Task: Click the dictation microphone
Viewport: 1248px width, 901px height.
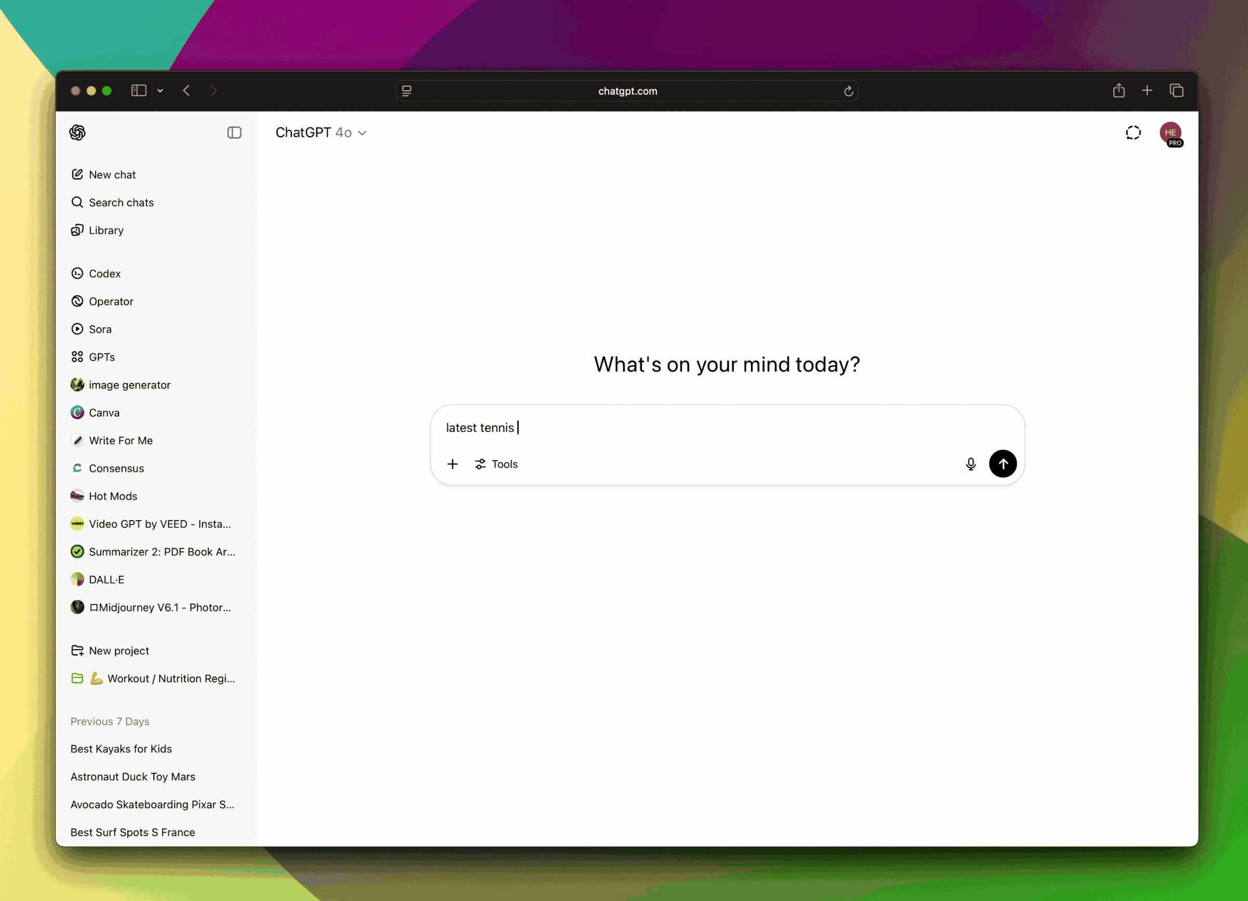Action: click(x=971, y=463)
